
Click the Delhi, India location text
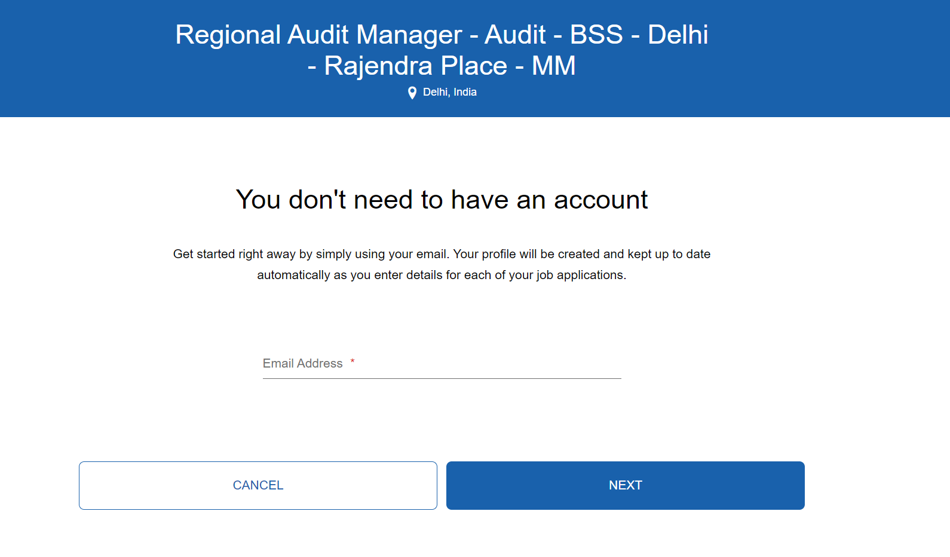pos(450,92)
